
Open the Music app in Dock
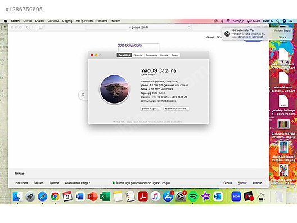pos(155,197)
